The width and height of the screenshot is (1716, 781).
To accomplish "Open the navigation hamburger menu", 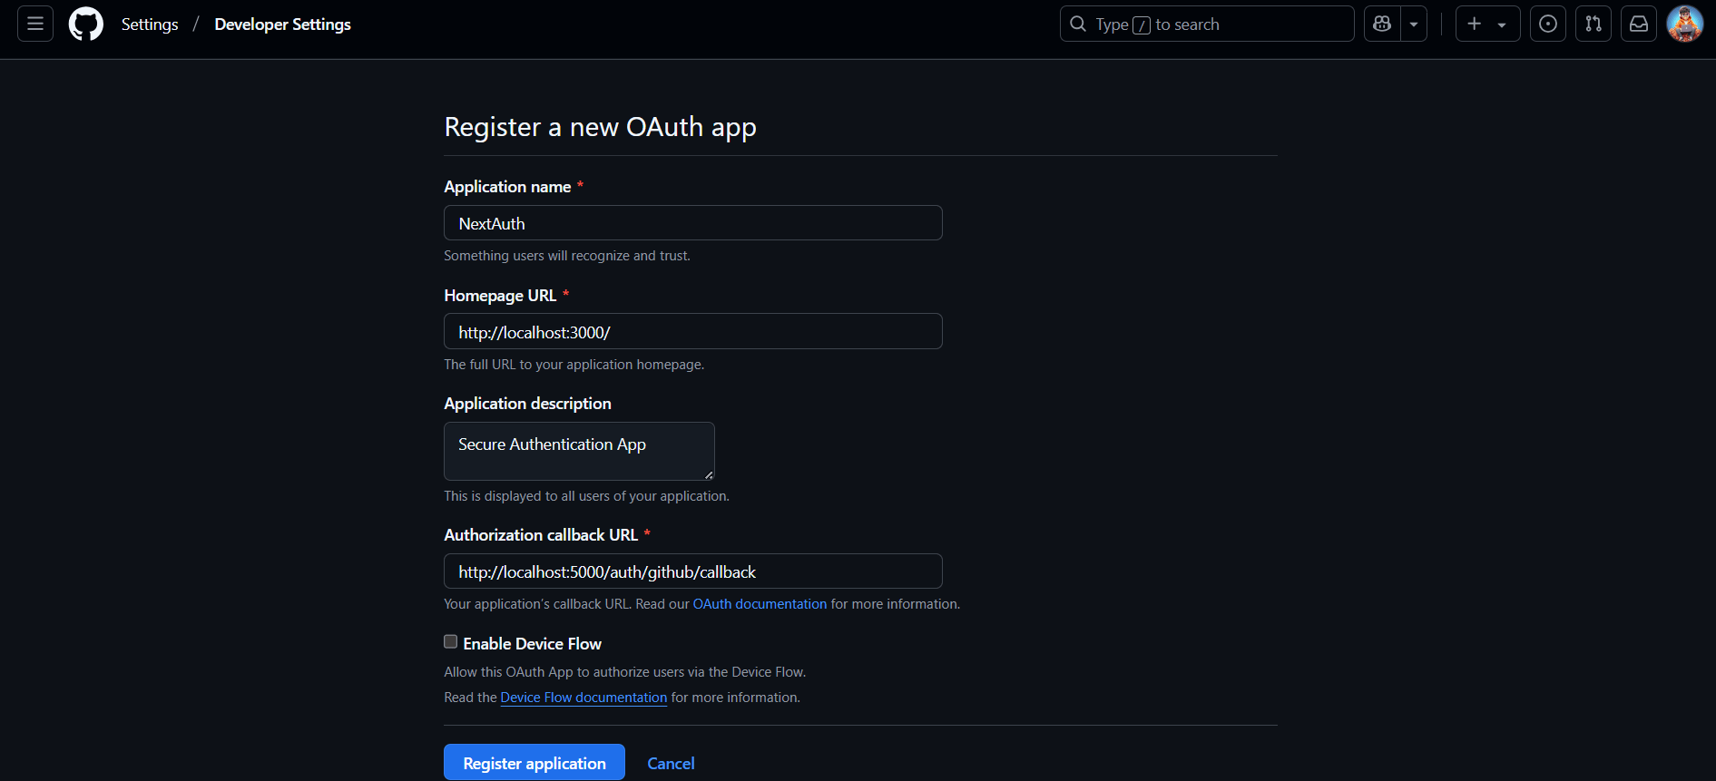I will pyautogui.click(x=34, y=23).
